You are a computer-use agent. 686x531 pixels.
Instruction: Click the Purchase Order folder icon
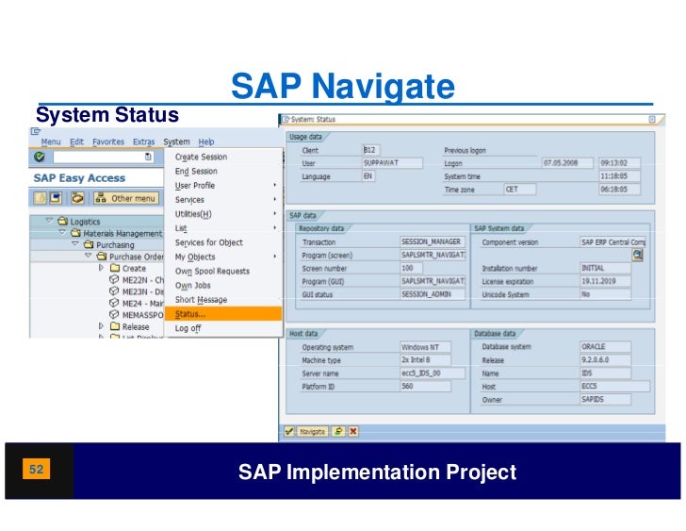[102, 257]
